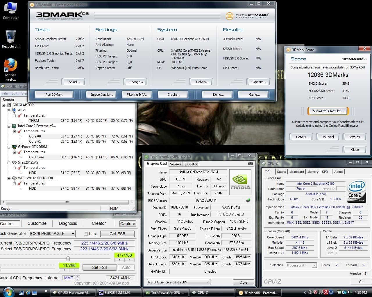Switch to the Sensors tab in GPU-Z
The width and height of the screenshot is (372, 297).
176,164
